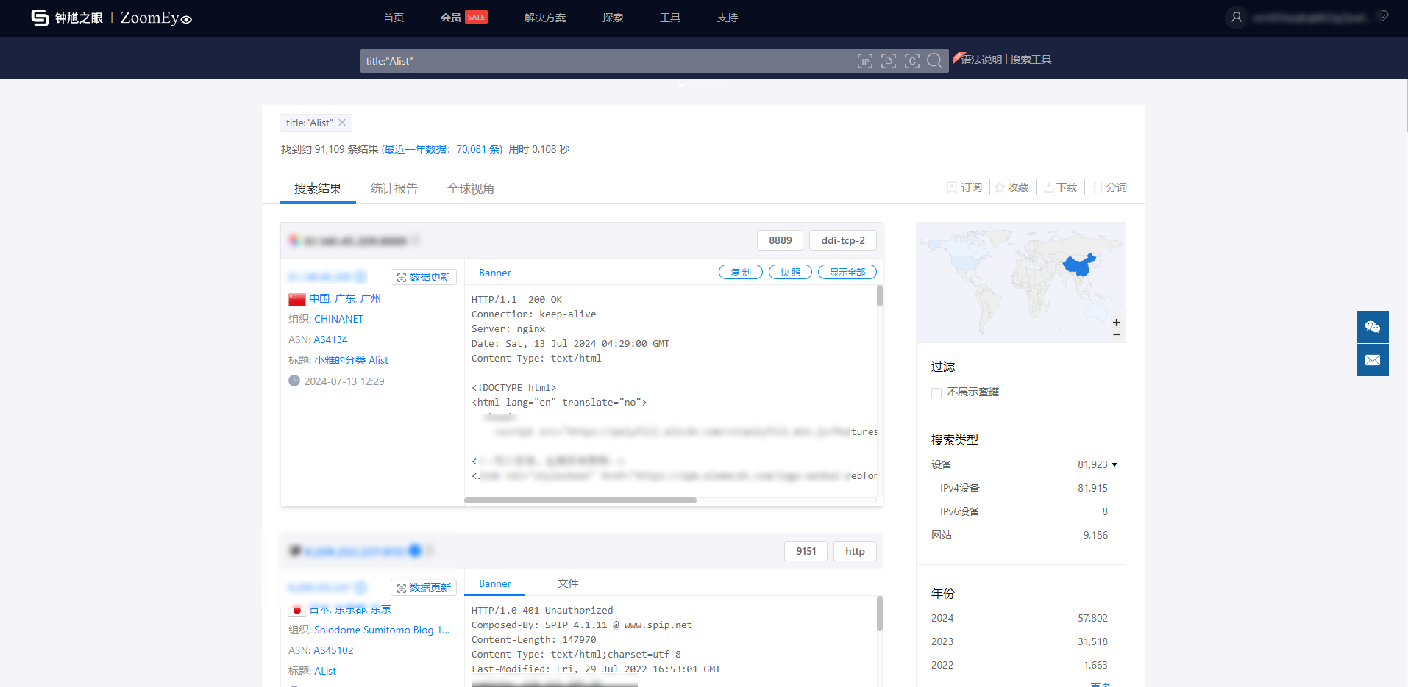Open the user avatar icon
Viewport: 1408px width, 687px height.
(x=1237, y=17)
